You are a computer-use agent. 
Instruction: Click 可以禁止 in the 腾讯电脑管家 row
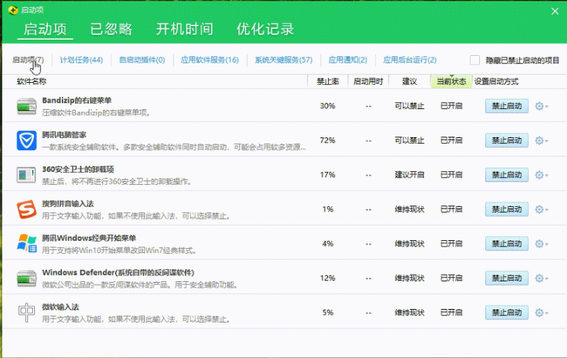(x=409, y=141)
